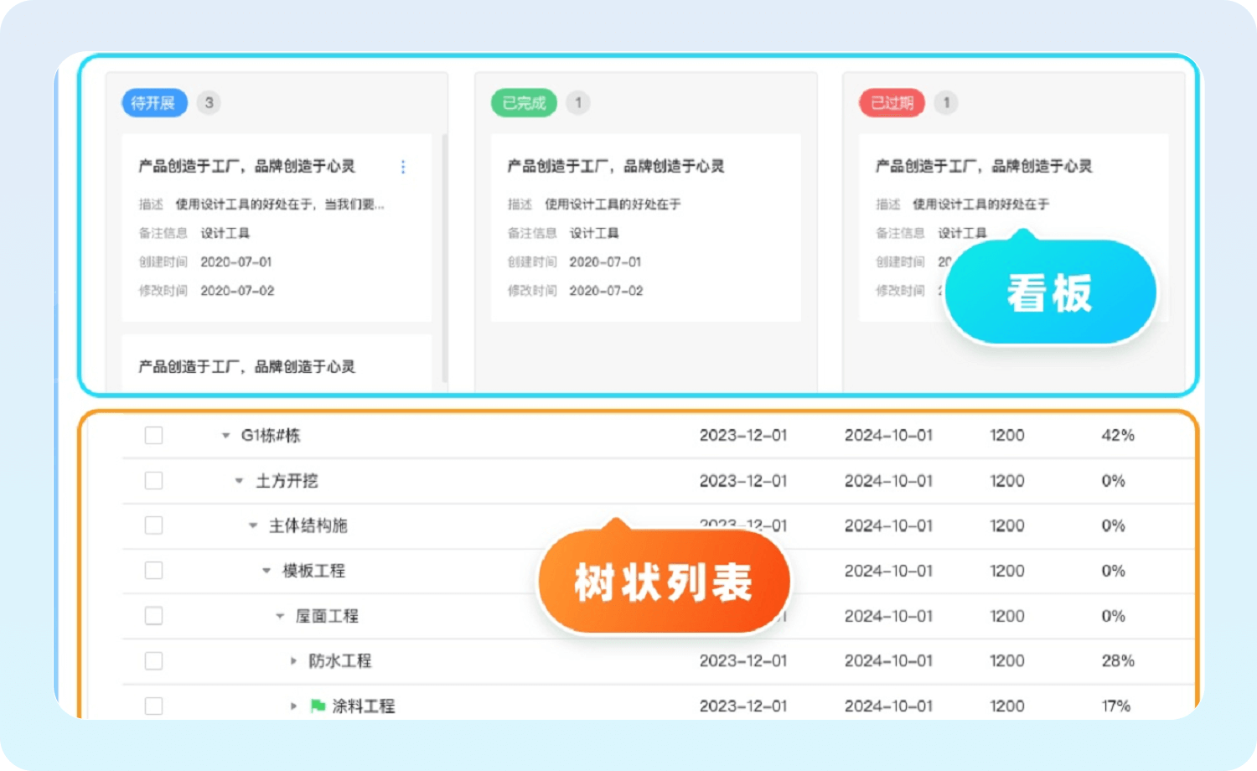The image size is (1257, 771).
Task: Click the 树状列表 bubble label
Action: pyautogui.click(x=663, y=582)
